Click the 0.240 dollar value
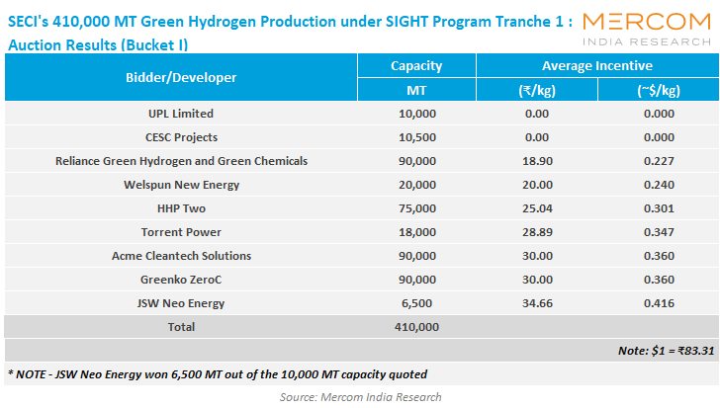This screenshot has height=408, width=720. point(659,185)
